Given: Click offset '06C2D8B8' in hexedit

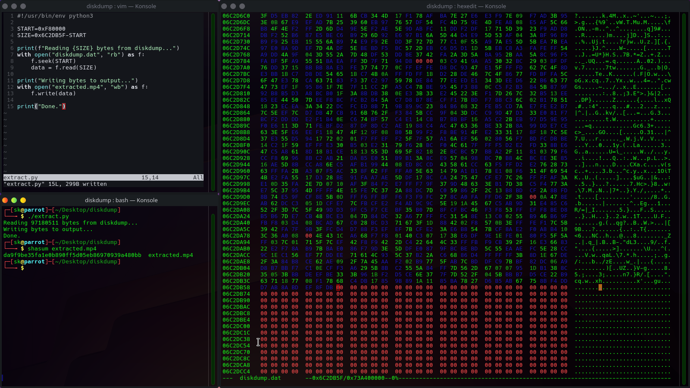Looking at the screenshot, I should coord(236,132).
